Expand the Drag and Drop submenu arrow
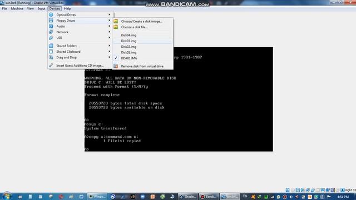 (109, 57)
